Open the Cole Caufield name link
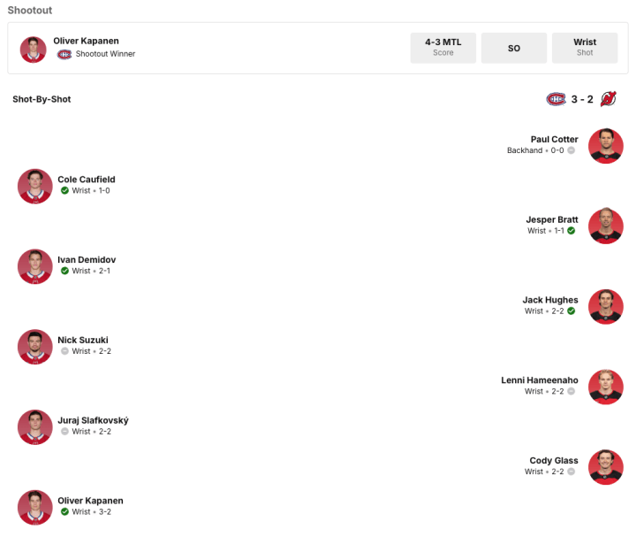 (87, 180)
